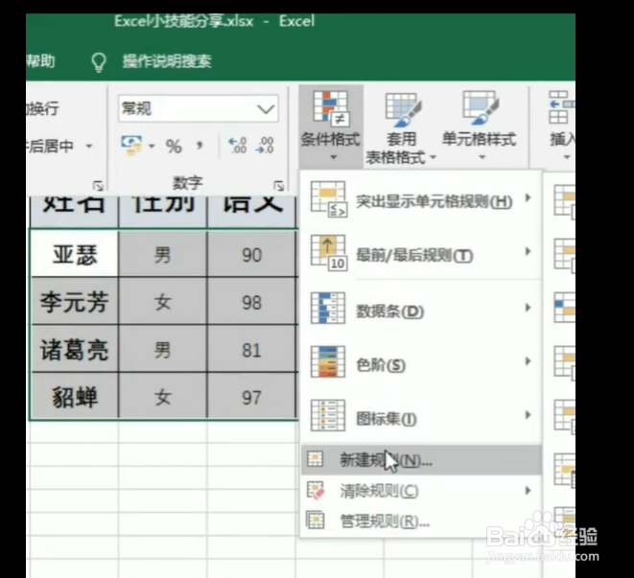Apply accounting number format icon
The height and width of the screenshot is (578, 634).
point(131,146)
